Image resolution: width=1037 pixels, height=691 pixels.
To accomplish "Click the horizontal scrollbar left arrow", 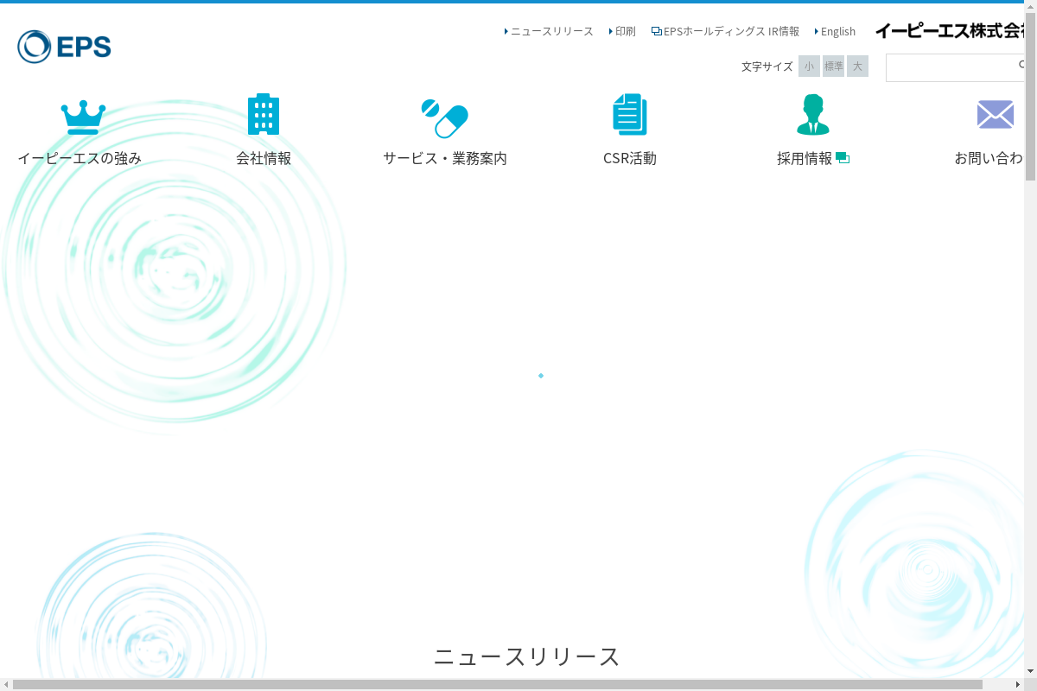I will click(x=6, y=685).
